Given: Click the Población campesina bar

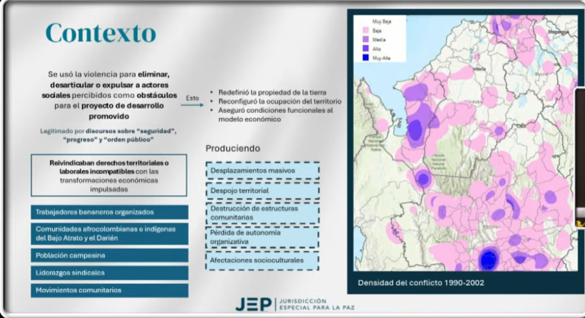Looking at the screenshot, I should click(x=109, y=255).
